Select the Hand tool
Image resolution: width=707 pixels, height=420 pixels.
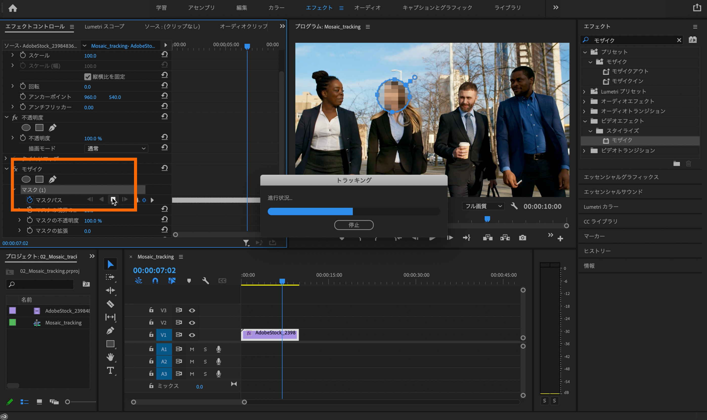click(110, 357)
